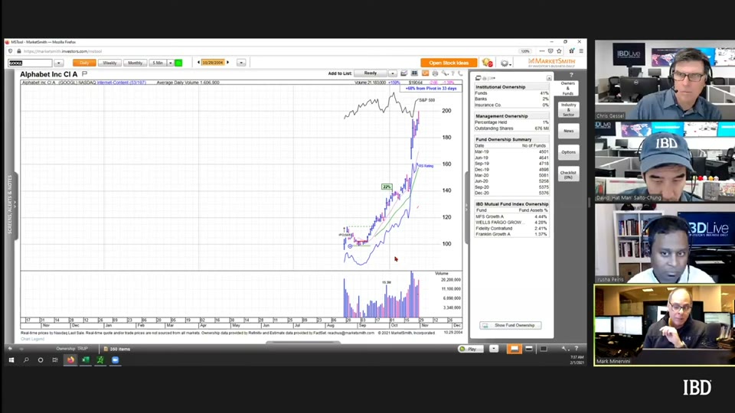
Task: Select the blank panel layout button in status bar
Action: tap(544, 349)
